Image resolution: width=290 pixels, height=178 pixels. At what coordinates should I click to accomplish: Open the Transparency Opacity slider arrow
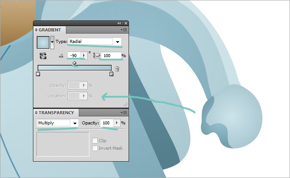(x=117, y=123)
